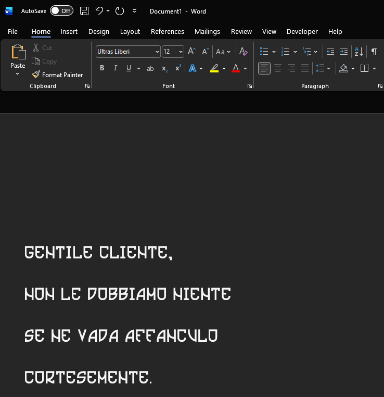Clear all formatting
Screen dimensions: 384x397
[x=243, y=52]
